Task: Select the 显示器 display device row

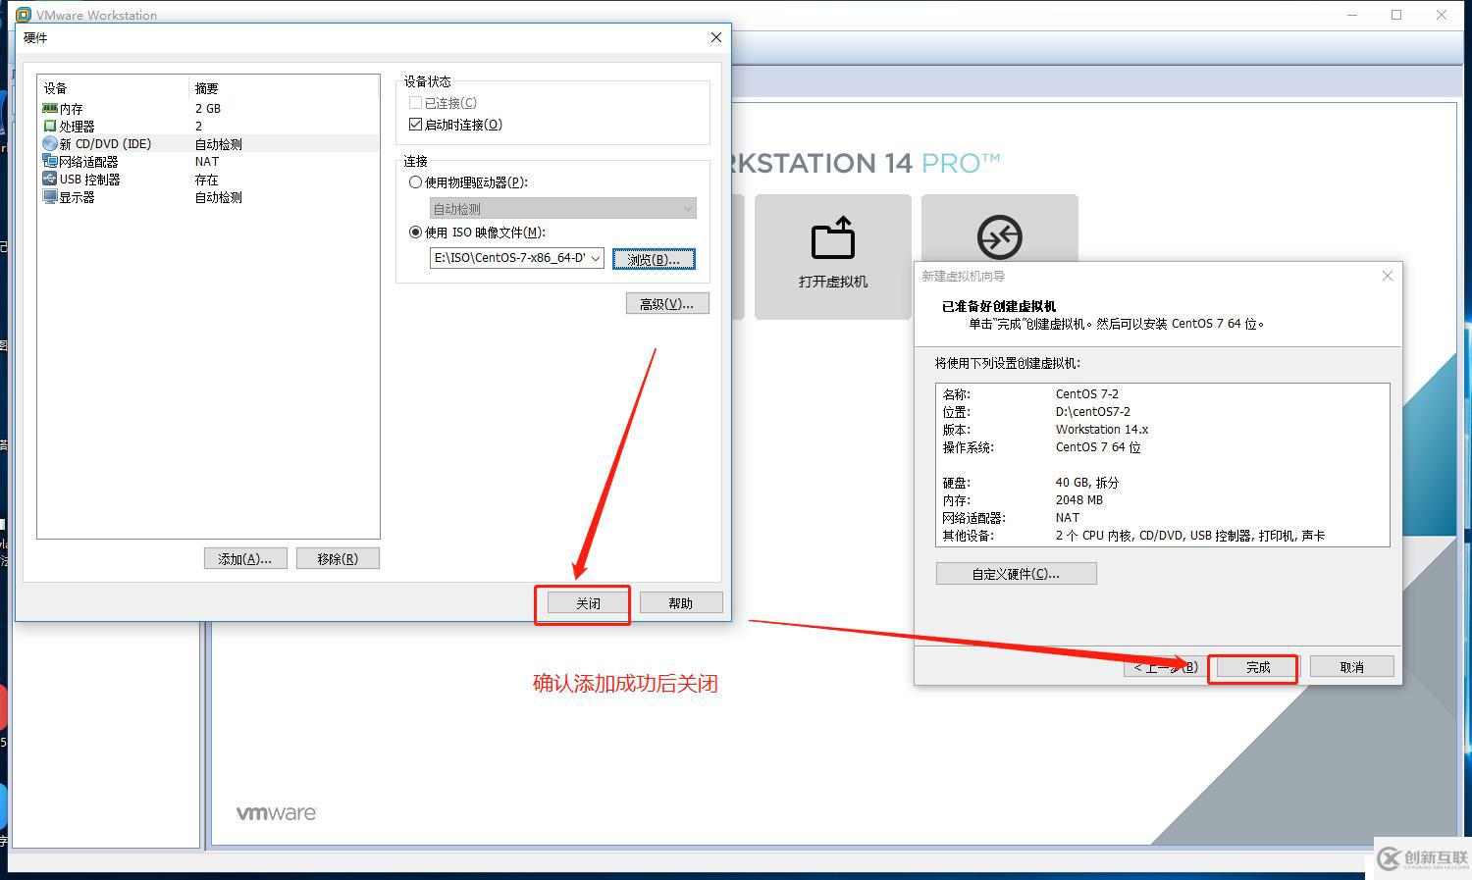Action: tap(208, 196)
